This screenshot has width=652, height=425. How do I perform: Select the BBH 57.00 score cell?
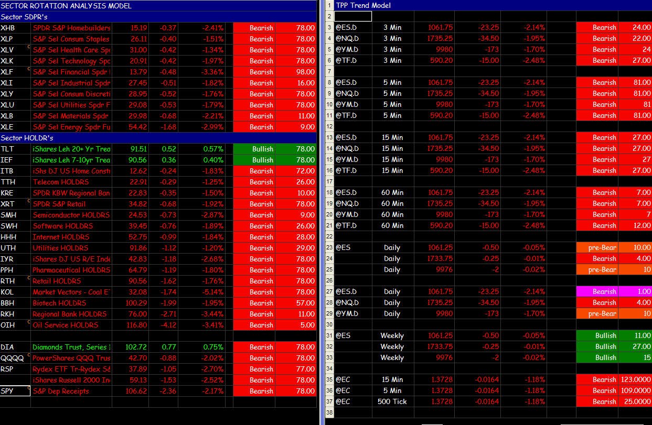(x=296, y=303)
